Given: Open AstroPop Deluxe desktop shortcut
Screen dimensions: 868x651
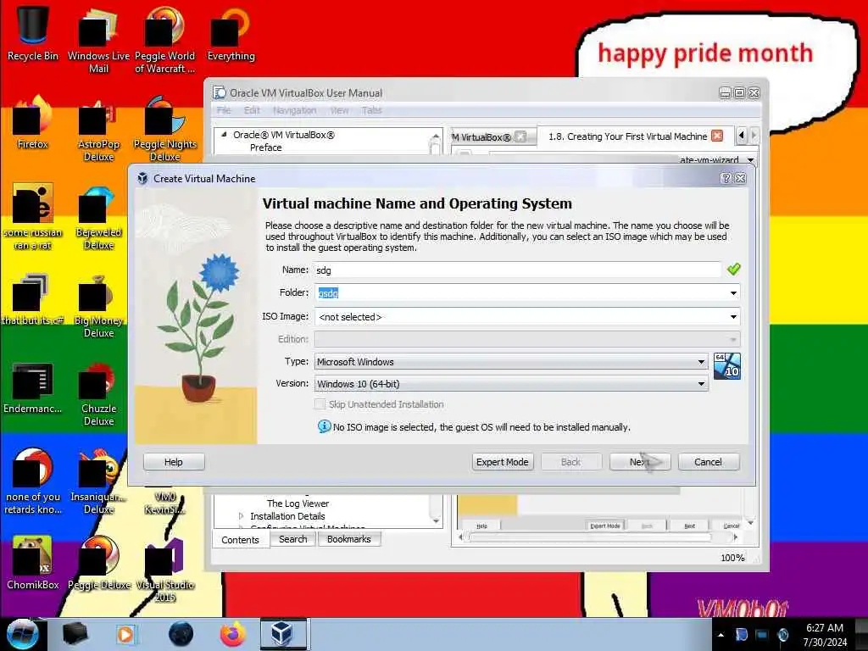Looking at the screenshot, I should pos(98,129).
